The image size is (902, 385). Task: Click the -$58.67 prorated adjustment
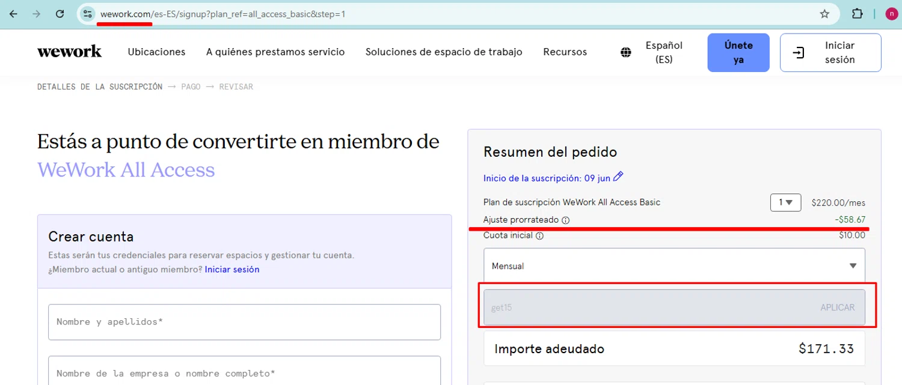tap(850, 220)
